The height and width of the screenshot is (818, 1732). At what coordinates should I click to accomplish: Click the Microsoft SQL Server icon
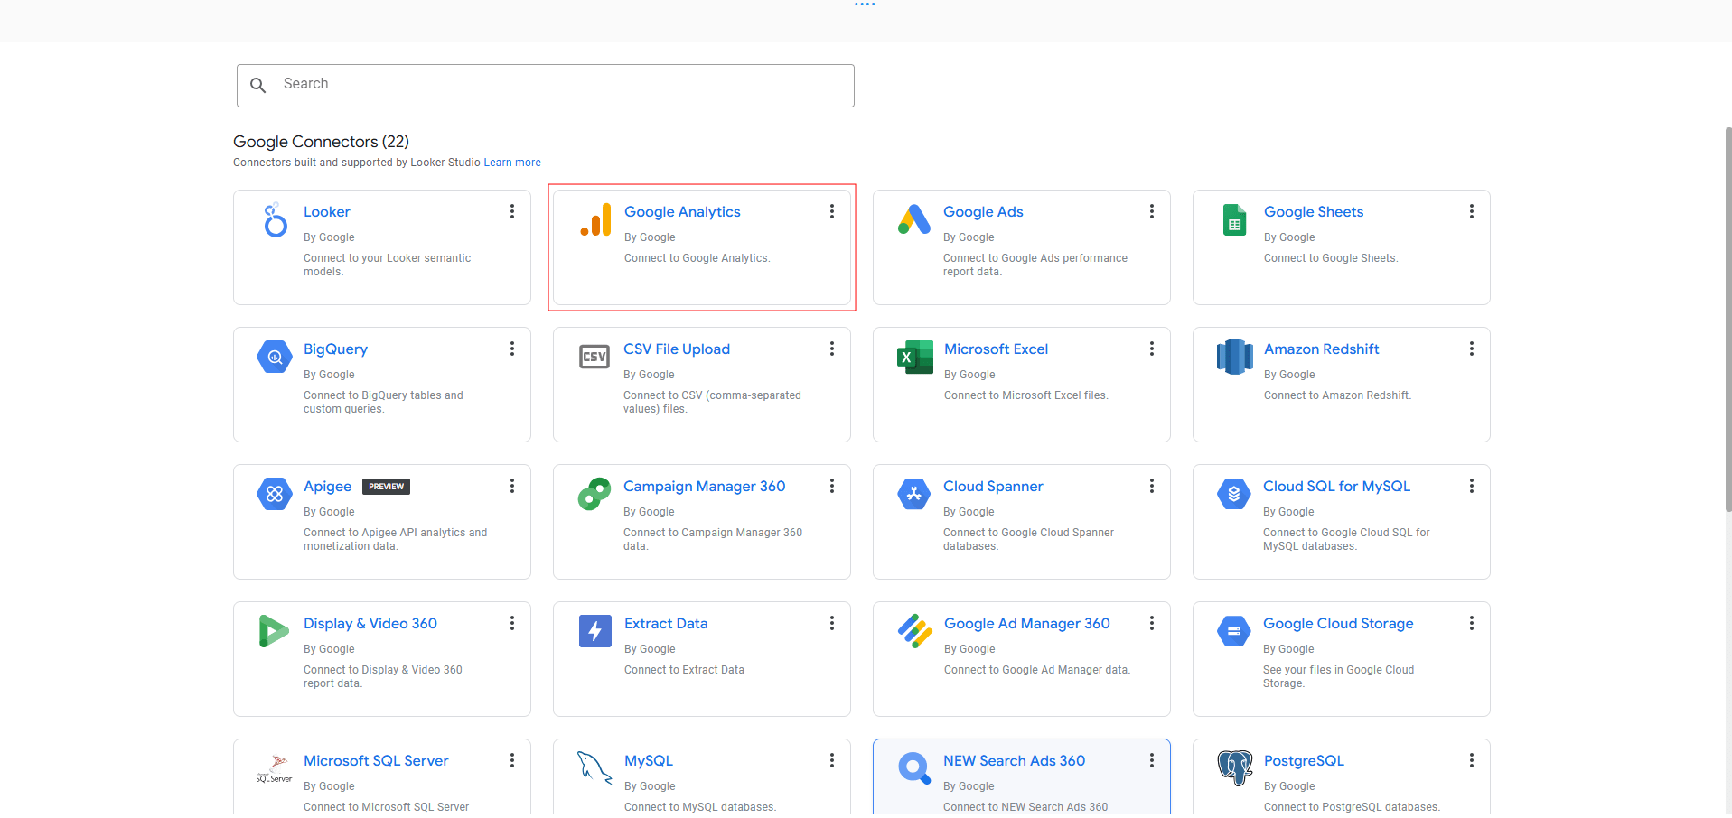(274, 769)
